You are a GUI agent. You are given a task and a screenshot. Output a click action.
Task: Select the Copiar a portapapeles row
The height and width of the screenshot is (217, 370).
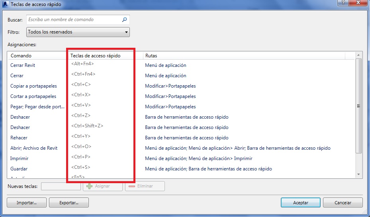coord(33,86)
